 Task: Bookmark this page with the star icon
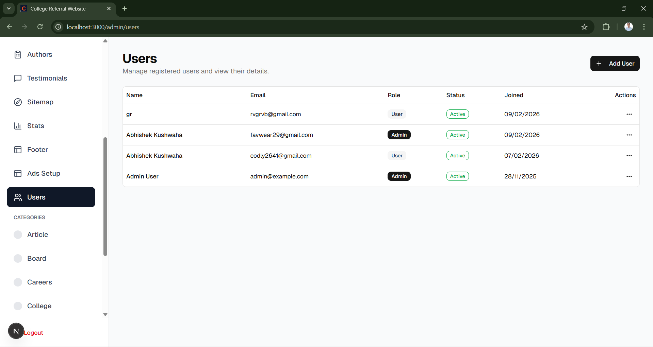point(584,27)
